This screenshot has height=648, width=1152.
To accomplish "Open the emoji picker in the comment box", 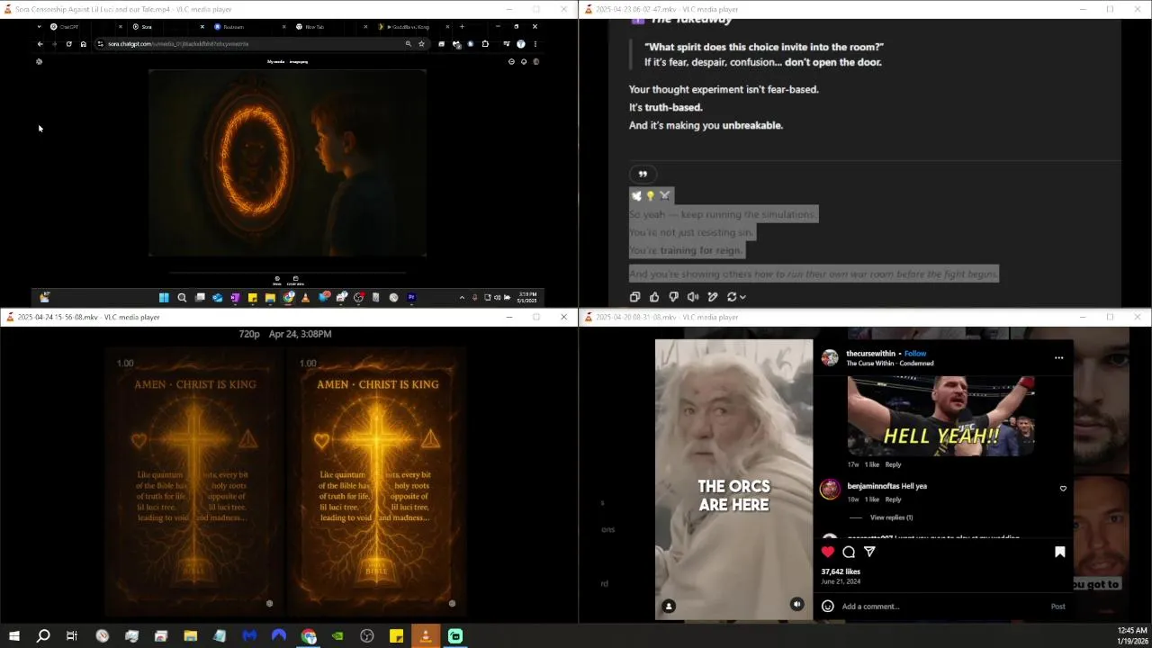I will point(827,606).
